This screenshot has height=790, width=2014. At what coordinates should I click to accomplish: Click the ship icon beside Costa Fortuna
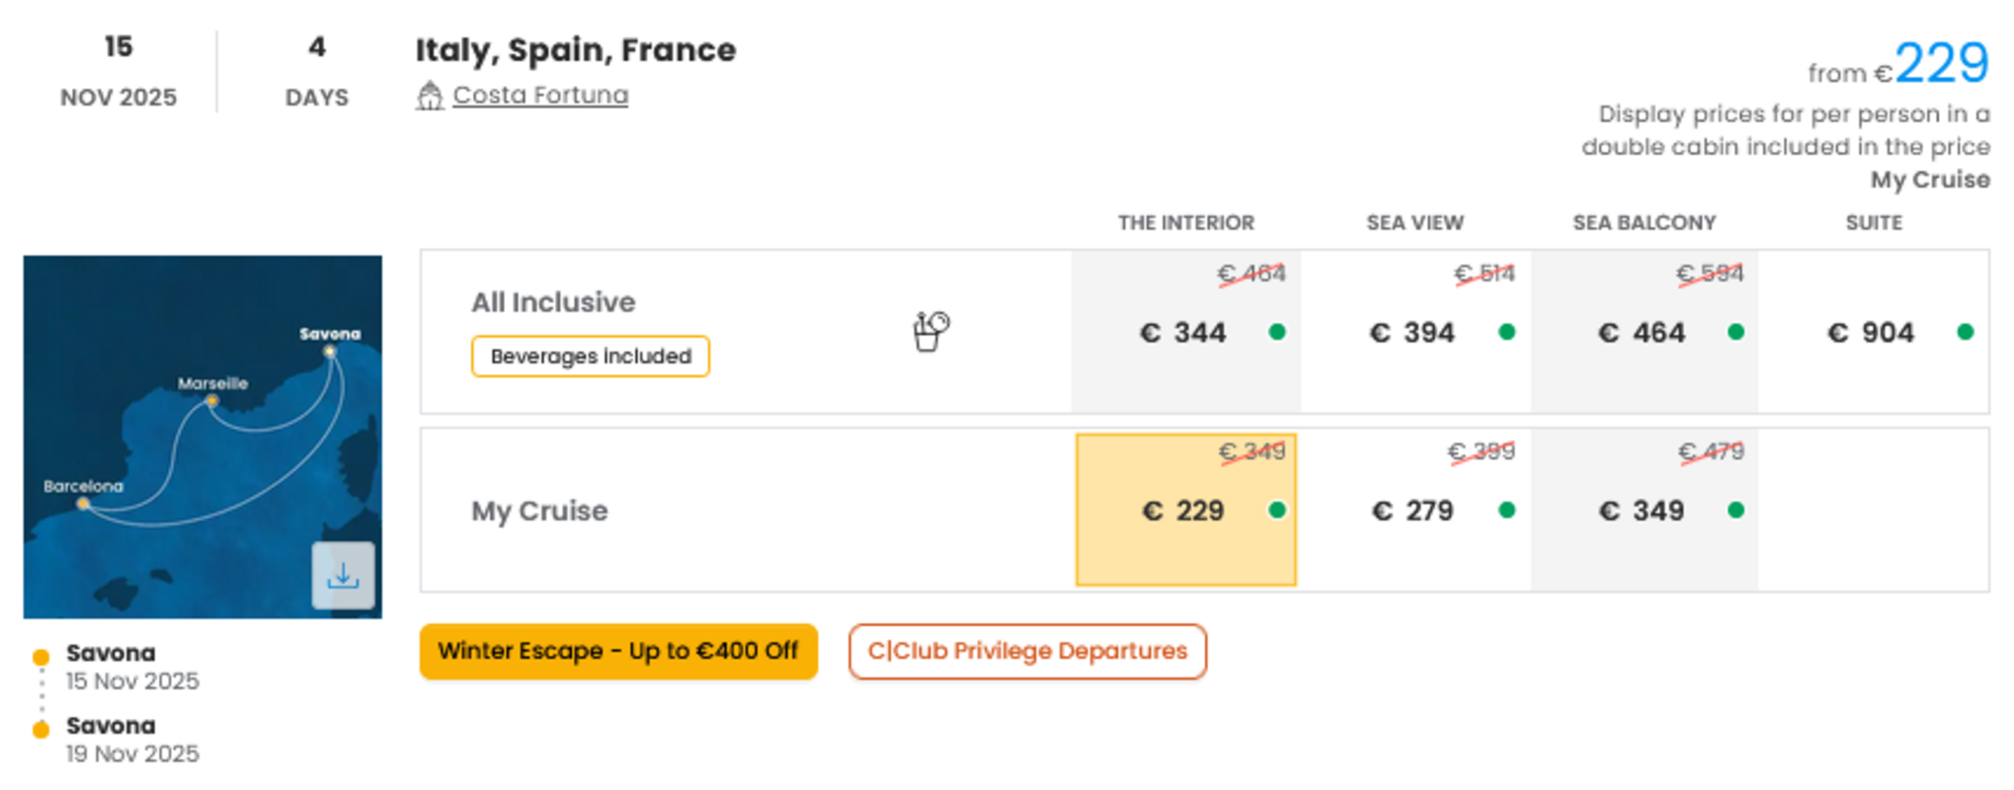pos(430,96)
